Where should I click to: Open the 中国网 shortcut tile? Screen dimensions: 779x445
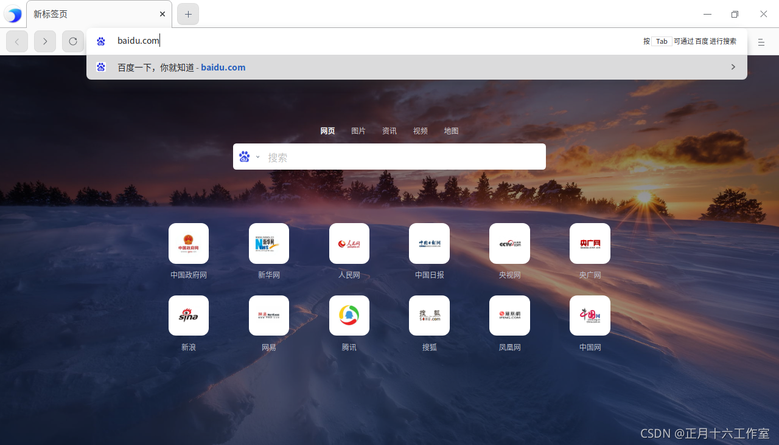pyautogui.click(x=590, y=316)
